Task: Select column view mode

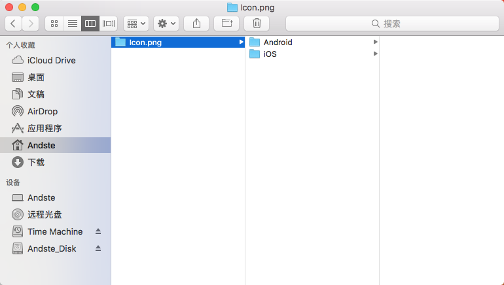Action: pyautogui.click(x=90, y=24)
